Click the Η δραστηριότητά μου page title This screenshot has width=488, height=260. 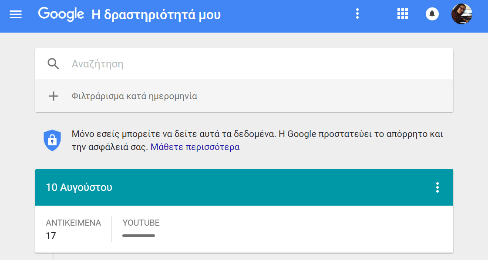click(156, 15)
